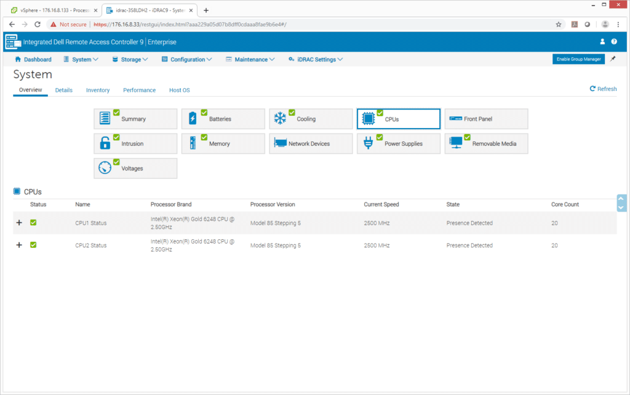This screenshot has width=630, height=395.
Task: Close the vSphere browser tab
Action: (x=95, y=10)
